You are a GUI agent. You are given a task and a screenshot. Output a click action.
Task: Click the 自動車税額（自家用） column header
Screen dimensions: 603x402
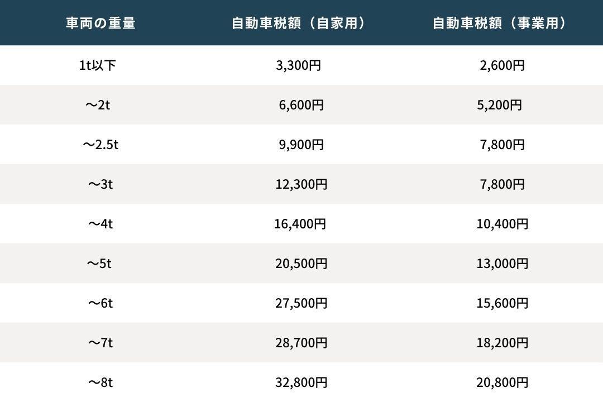click(x=298, y=23)
